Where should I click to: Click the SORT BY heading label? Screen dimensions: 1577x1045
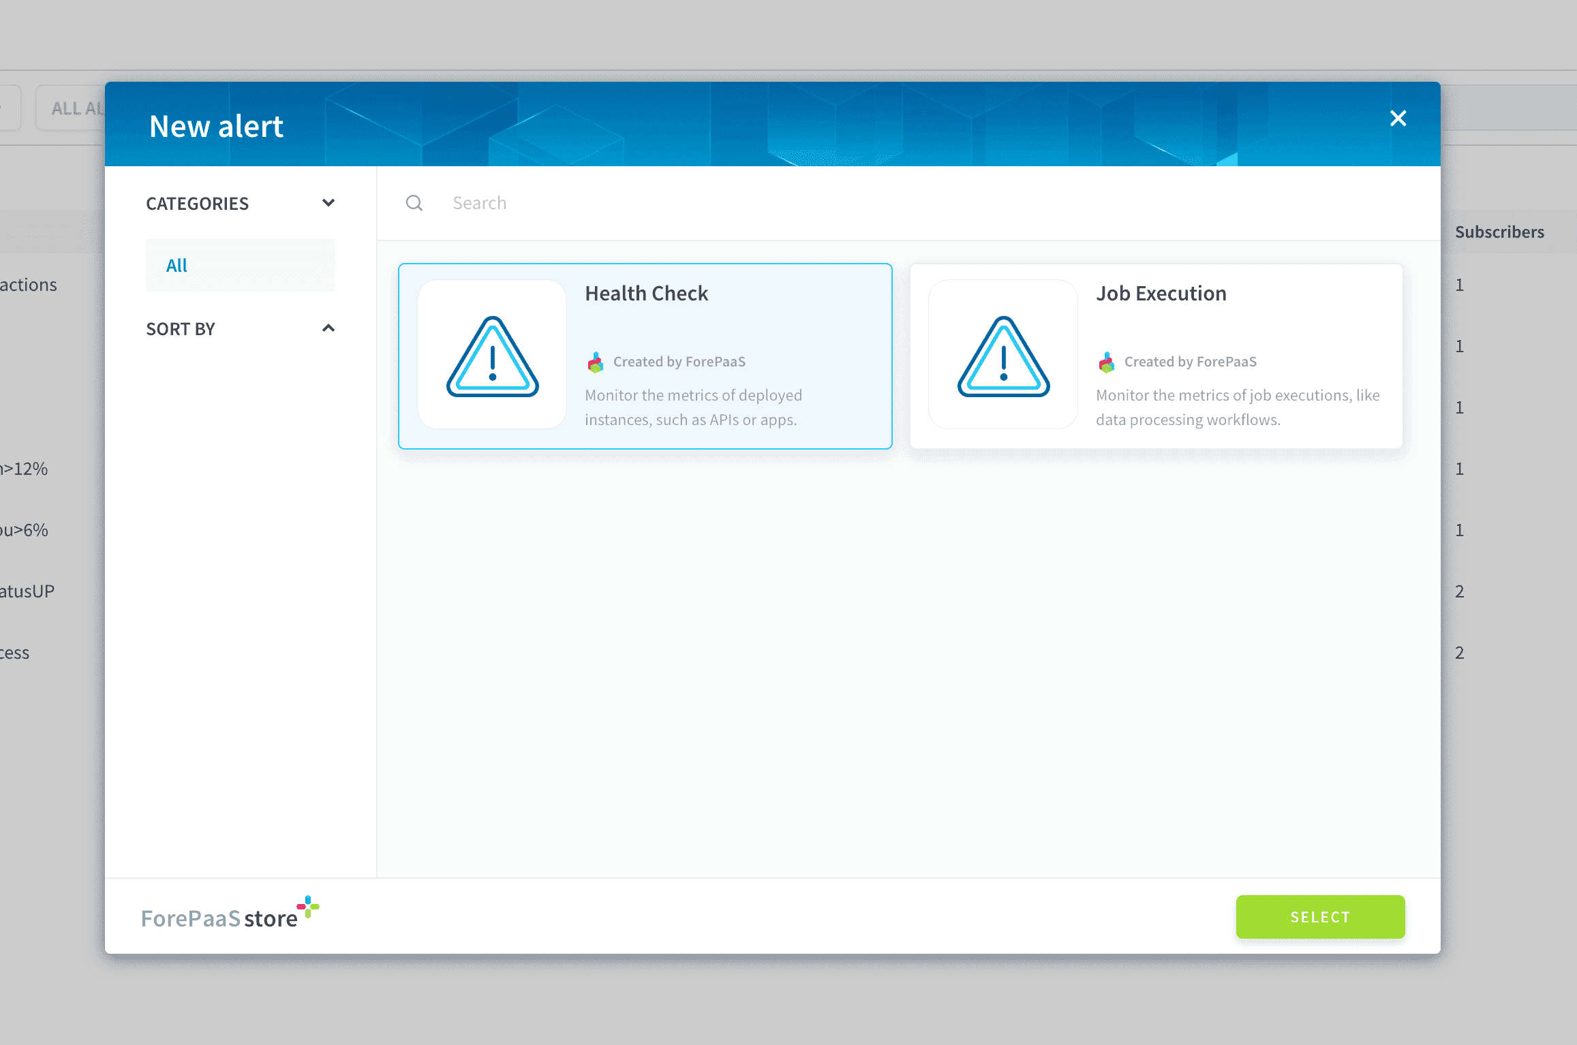[x=181, y=329]
